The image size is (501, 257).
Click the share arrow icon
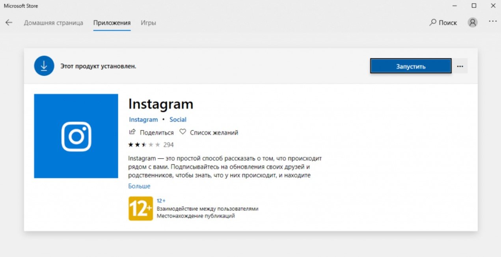click(132, 132)
